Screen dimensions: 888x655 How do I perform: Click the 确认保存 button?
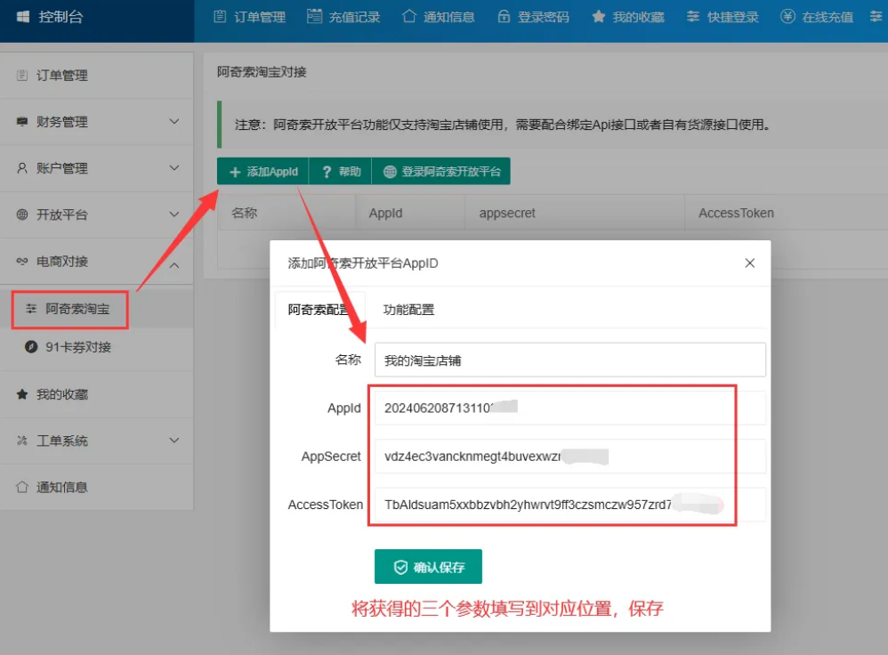(428, 567)
